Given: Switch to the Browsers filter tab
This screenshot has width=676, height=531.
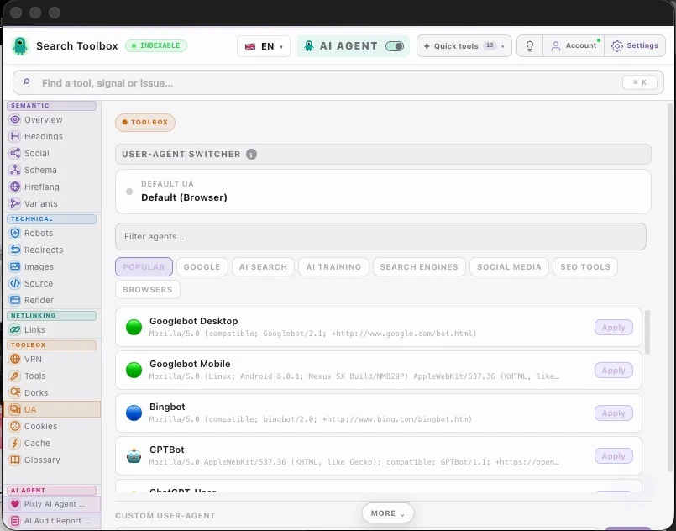Looking at the screenshot, I should pyautogui.click(x=148, y=289).
